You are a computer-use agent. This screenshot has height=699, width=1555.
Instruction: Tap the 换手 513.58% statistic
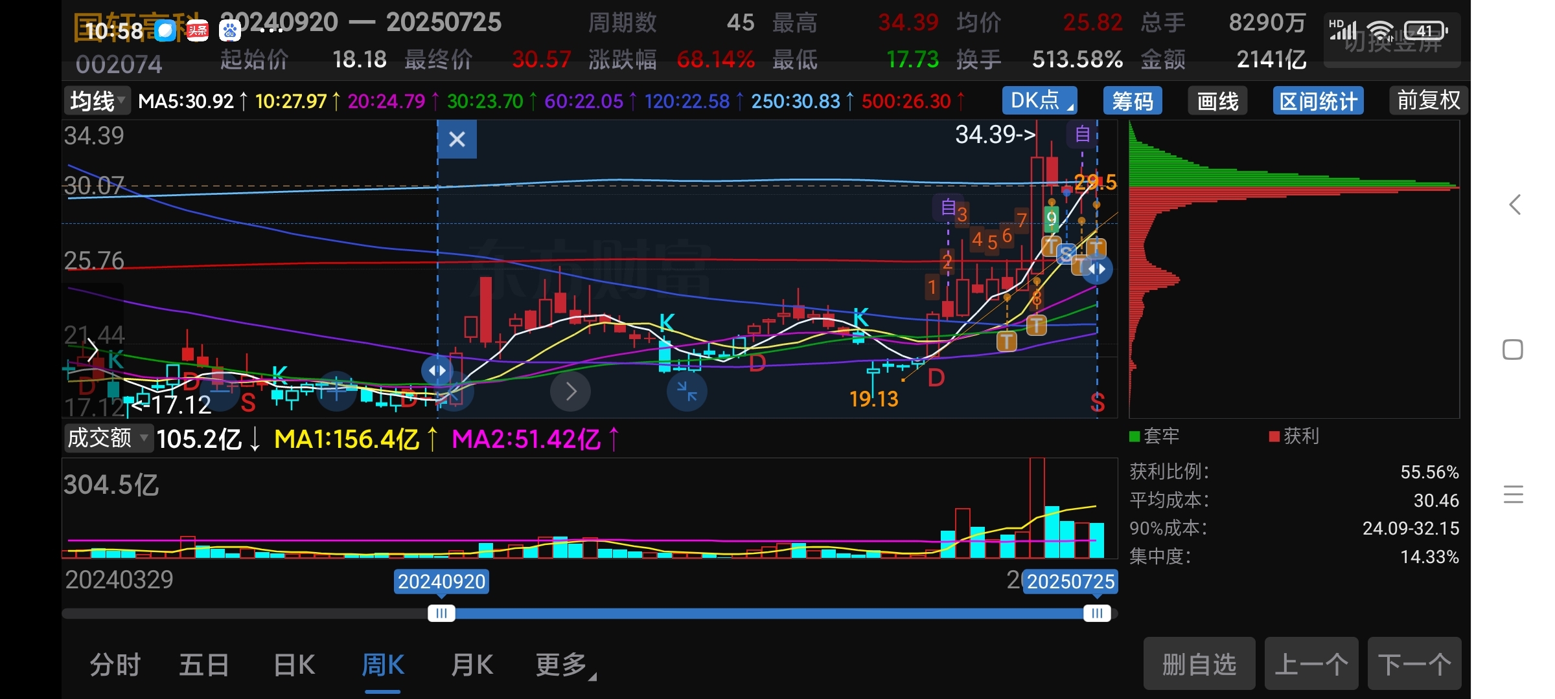tap(1040, 60)
